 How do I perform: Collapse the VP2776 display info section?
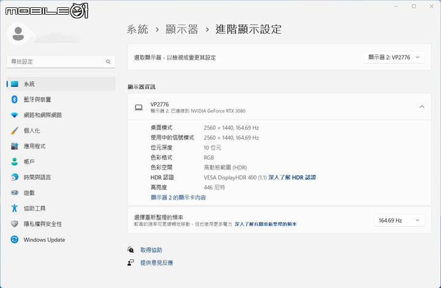click(422, 106)
